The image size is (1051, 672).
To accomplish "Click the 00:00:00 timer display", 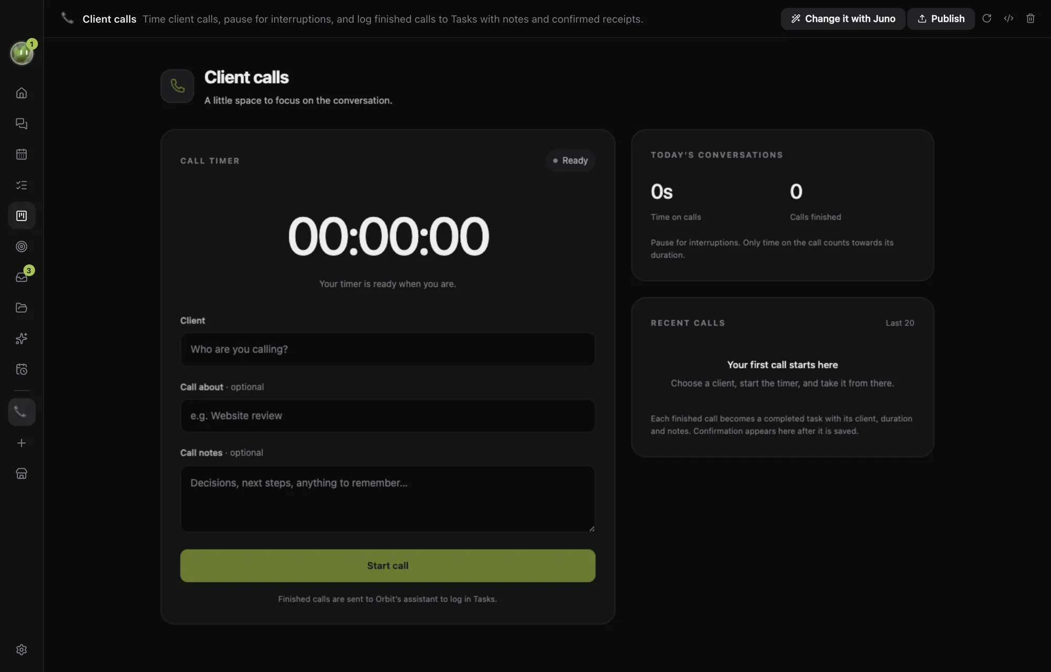I will [388, 237].
